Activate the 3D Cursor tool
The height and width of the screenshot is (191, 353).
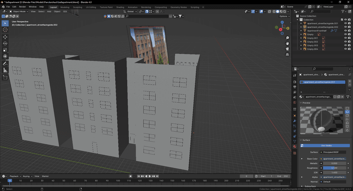(x=5, y=30)
